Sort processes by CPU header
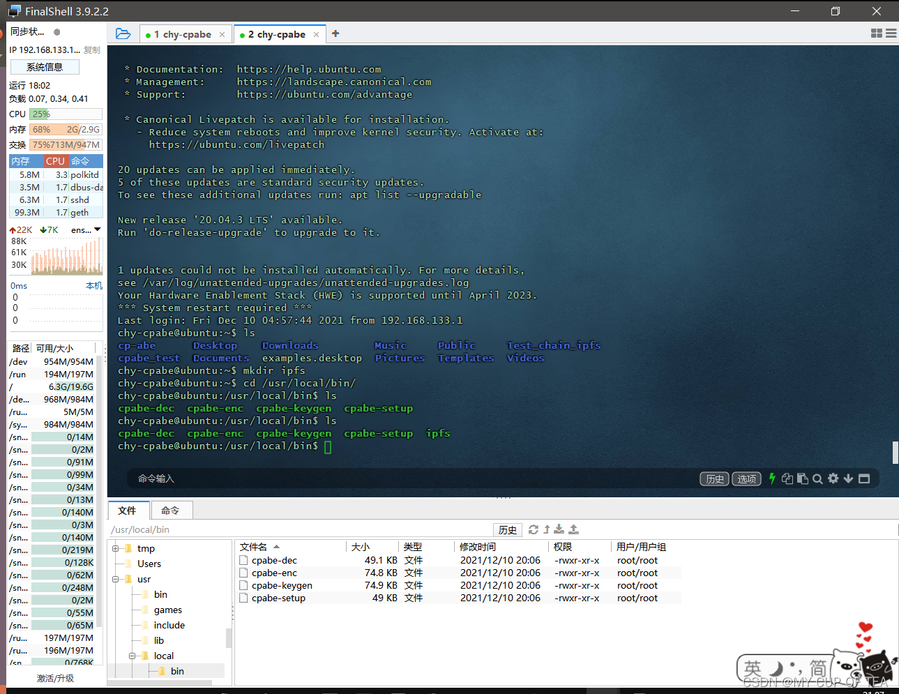 coord(56,161)
